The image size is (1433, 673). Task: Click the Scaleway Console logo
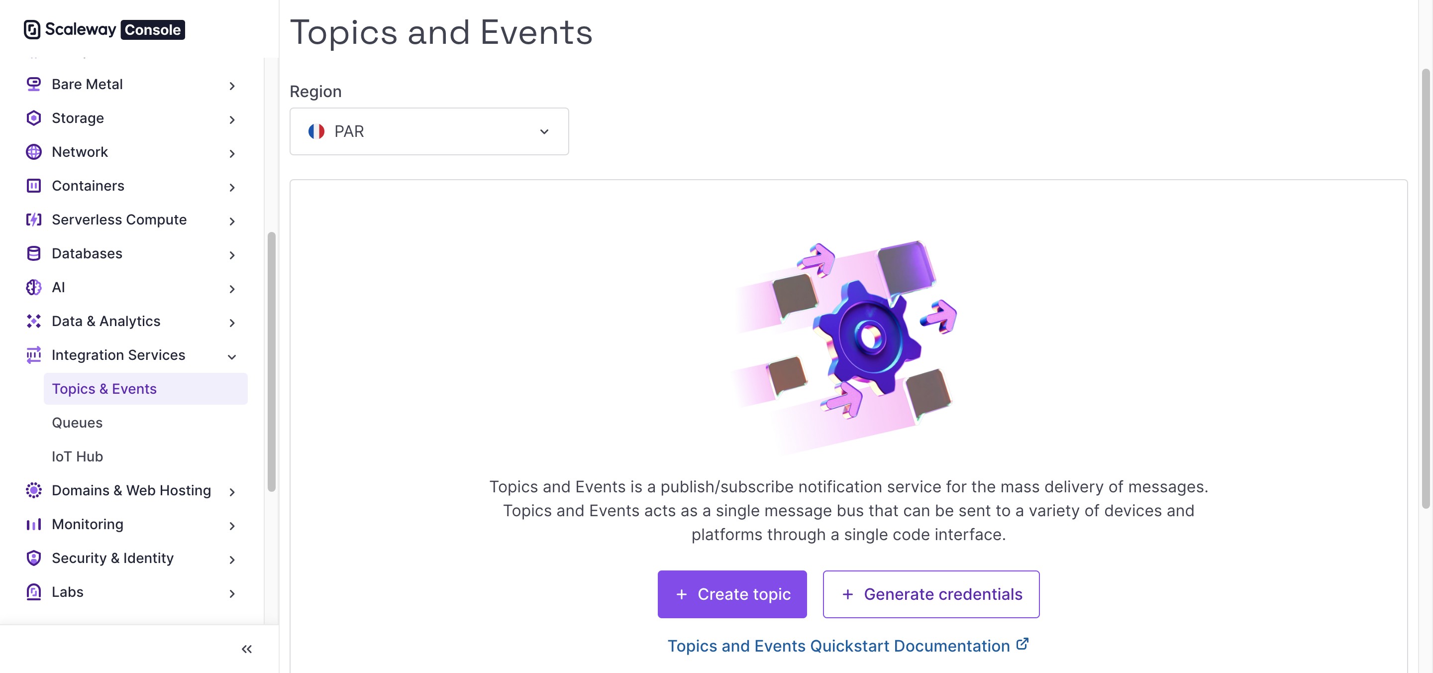[104, 29]
